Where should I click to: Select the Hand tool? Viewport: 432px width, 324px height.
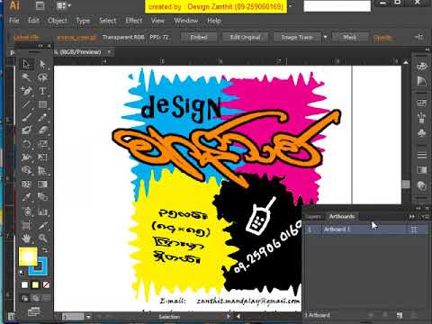(x=26, y=238)
